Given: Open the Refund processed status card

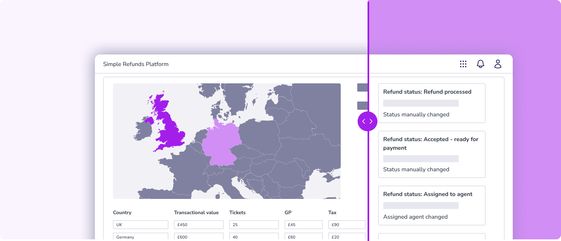Looking at the screenshot, I should click(431, 103).
